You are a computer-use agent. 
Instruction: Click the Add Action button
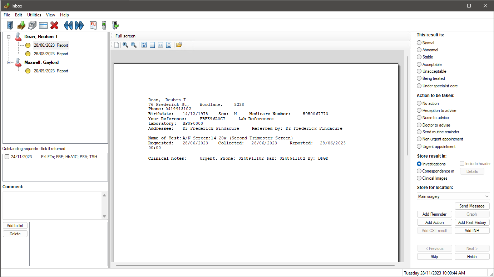[434, 222]
